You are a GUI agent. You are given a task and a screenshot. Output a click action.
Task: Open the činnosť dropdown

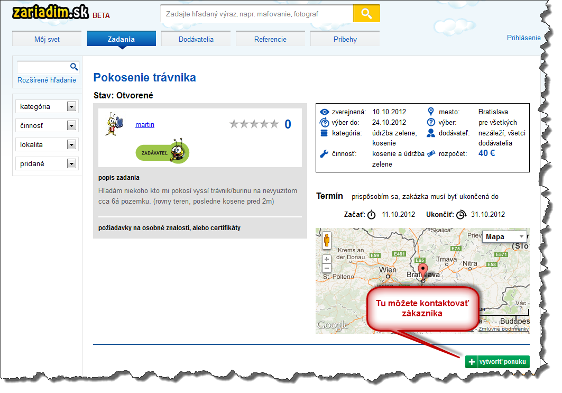[47, 125]
